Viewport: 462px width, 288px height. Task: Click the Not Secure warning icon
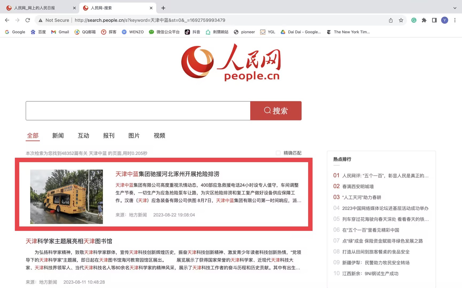click(41, 20)
